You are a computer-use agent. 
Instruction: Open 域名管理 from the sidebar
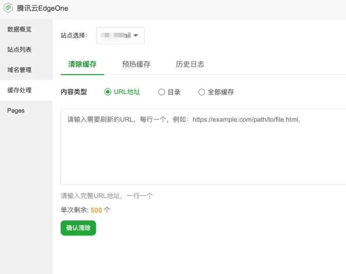19,70
